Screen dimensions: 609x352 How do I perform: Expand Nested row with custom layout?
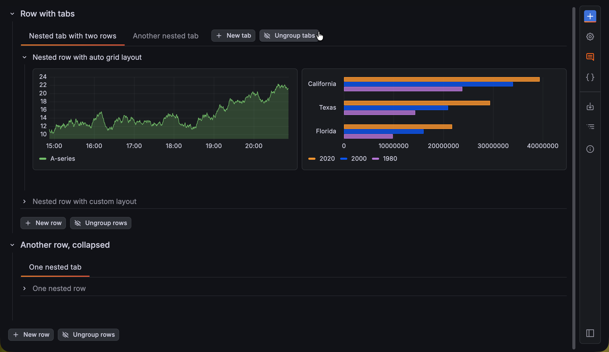pyautogui.click(x=84, y=201)
